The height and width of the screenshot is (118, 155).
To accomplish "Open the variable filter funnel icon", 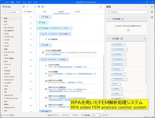I will 144,39.
